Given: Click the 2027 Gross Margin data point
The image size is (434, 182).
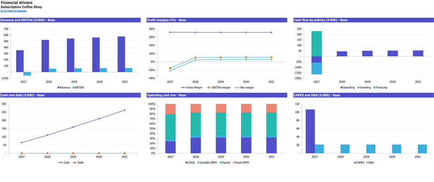Looking at the screenshot, I should (170, 32).
